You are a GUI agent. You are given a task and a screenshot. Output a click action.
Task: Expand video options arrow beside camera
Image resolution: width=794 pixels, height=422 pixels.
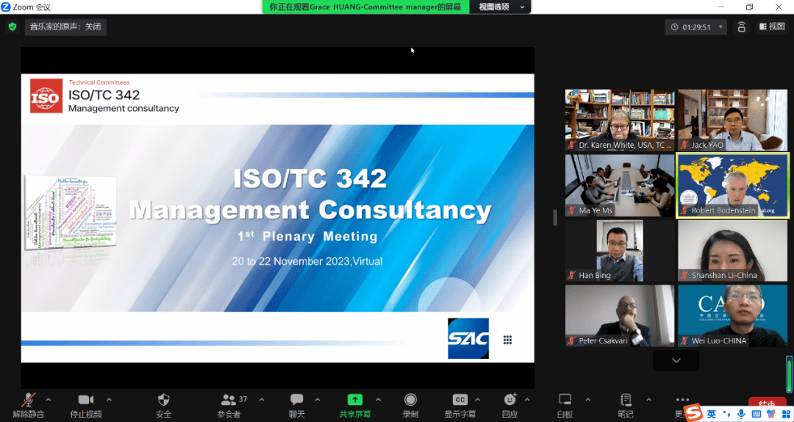coord(109,399)
